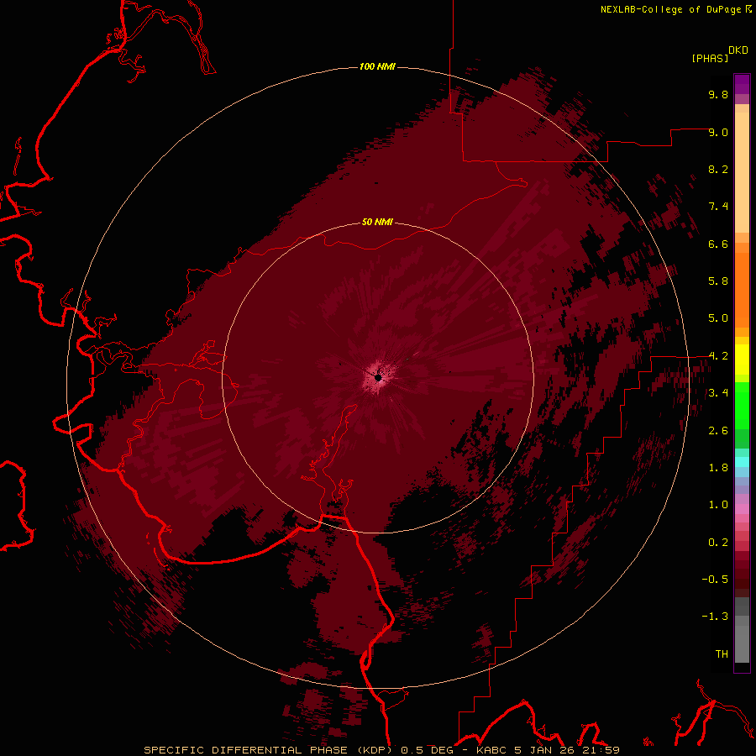Click the 6.6 legend value
The width and height of the screenshot is (756, 756).
[x=718, y=244]
